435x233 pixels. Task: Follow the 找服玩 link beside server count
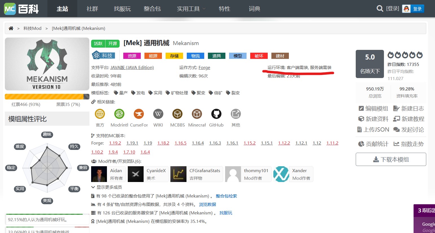click(x=226, y=213)
